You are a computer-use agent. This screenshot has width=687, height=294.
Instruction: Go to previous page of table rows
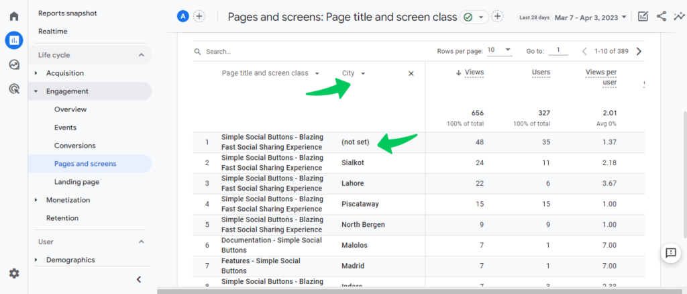(584, 51)
